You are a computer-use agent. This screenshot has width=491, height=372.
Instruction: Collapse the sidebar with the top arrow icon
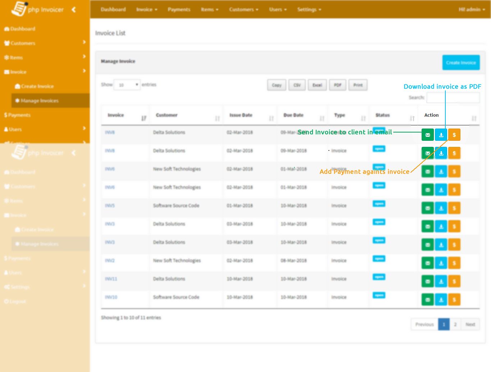click(74, 10)
